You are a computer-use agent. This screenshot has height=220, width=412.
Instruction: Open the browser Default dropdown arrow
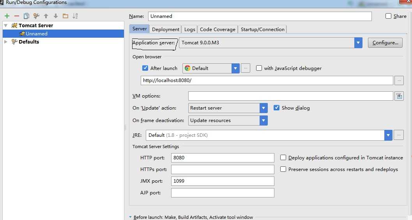(235, 68)
